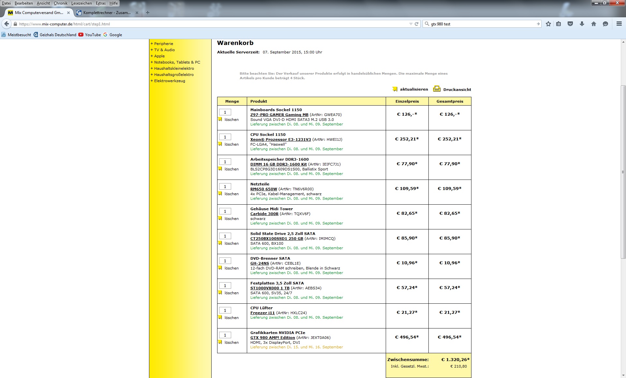This screenshot has width=626, height=378.
Task: Delete the RM650 650W item via löschen
Action: pos(231,194)
